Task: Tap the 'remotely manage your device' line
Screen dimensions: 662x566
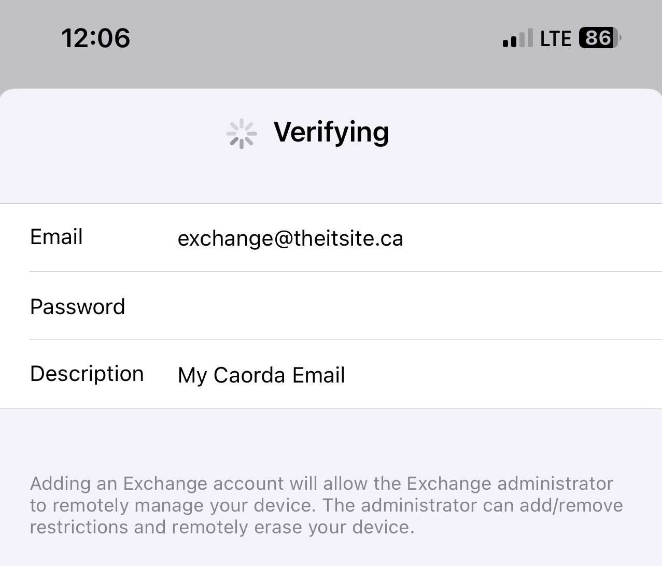Action: pyautogui.click(x=327, y=505)
